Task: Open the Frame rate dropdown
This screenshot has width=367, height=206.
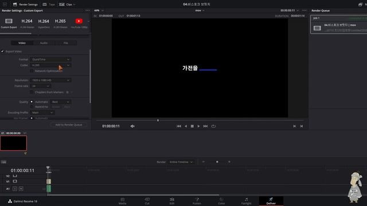Action: click(x=41, y=86)
